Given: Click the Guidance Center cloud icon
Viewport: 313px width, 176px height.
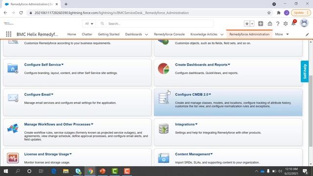Looking at the screenshot, I should tap(269, 23).
